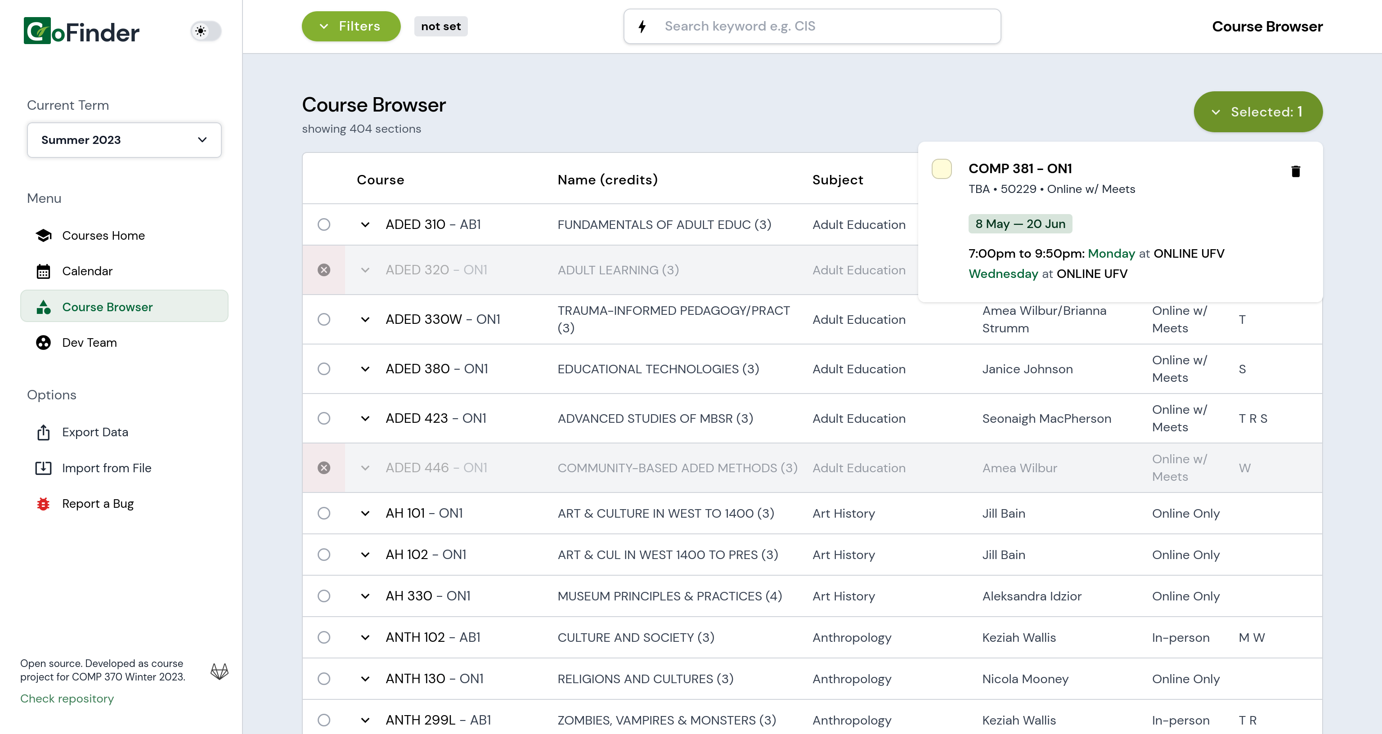Toggle the light/dark theme switch

(206, 31)
